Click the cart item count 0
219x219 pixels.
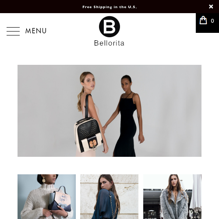(212, 21)
